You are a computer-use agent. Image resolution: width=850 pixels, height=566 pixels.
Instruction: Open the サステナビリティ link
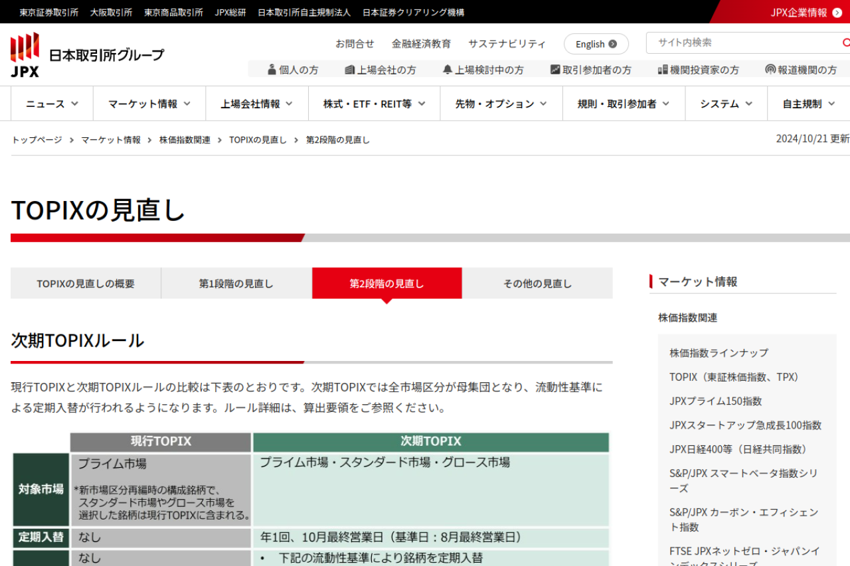click(x=507, y=44)
